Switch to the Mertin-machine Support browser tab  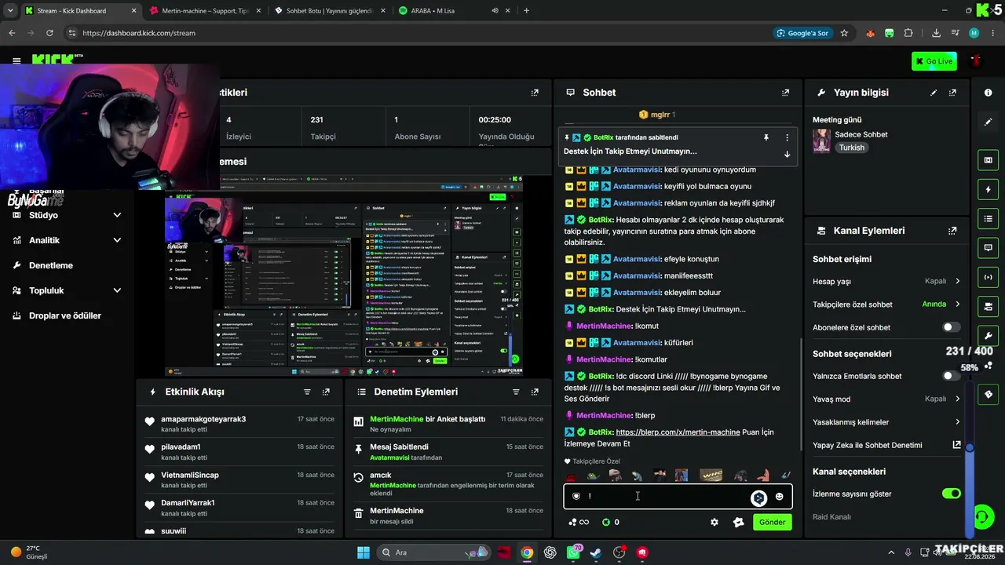point(205,11)
